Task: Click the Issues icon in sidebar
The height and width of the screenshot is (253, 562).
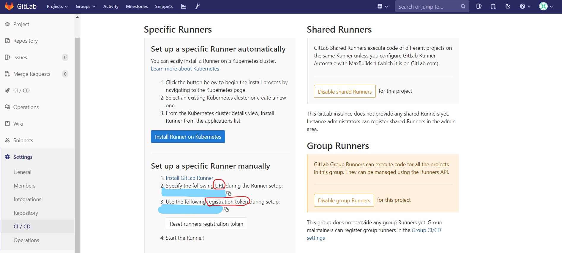Action: tap(7, 57)
